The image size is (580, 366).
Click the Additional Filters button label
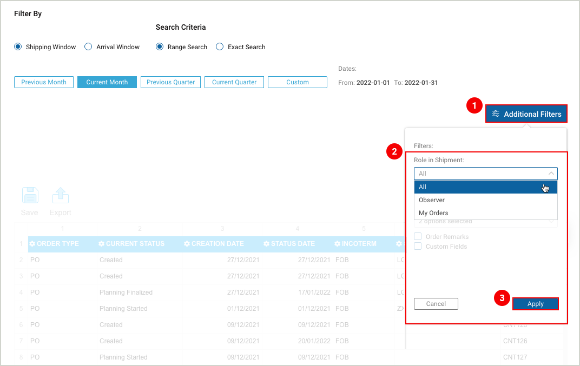(532, 114)
